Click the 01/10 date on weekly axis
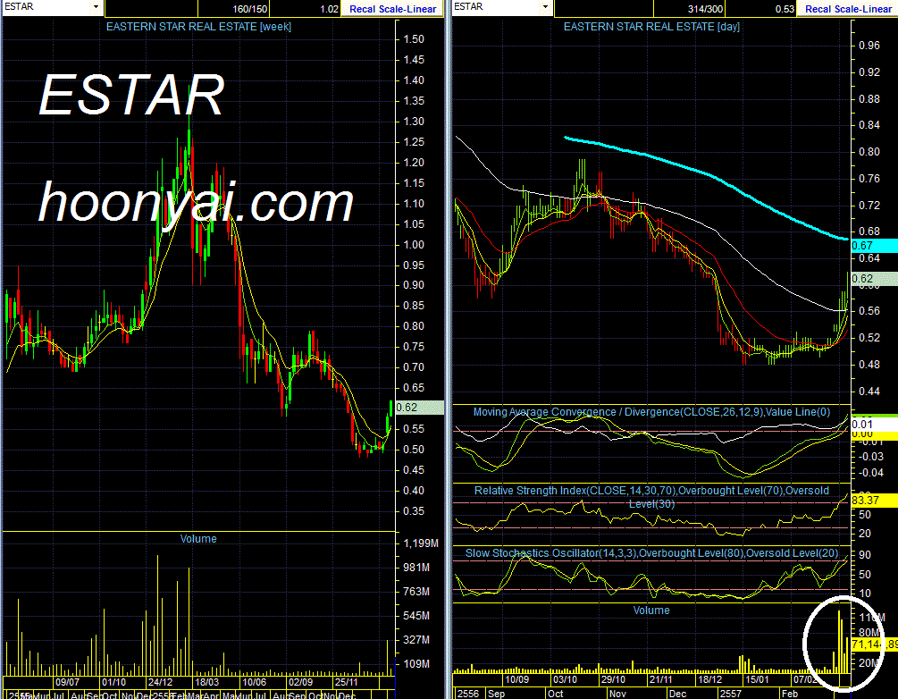 coord(113,682)
